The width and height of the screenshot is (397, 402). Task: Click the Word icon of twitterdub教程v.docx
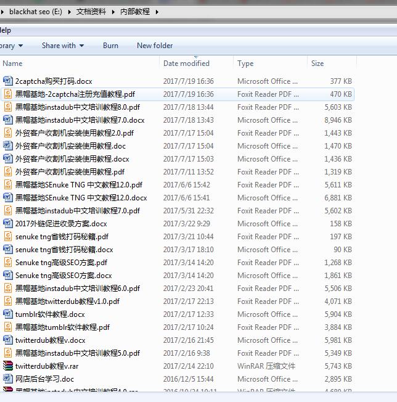pos(7,340)
